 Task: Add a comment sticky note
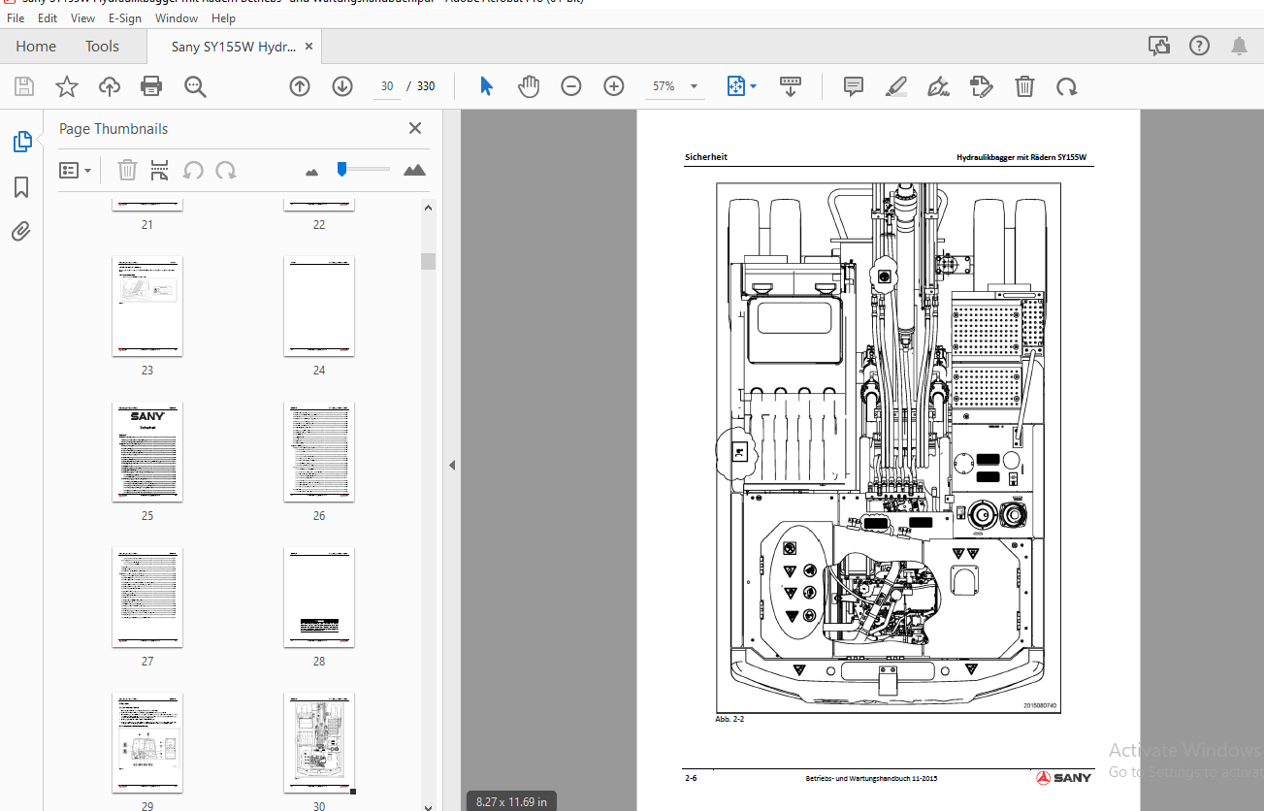pos(854,86)
